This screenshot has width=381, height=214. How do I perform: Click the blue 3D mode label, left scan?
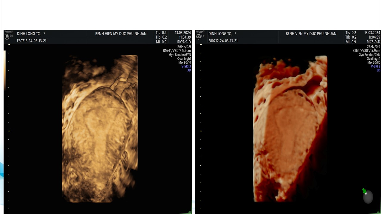coord(189,70)
